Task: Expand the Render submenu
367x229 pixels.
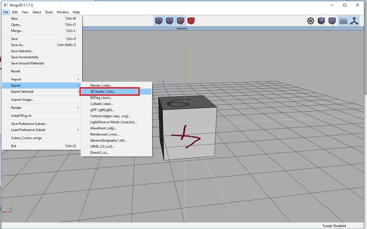Action: pos(42,108)
